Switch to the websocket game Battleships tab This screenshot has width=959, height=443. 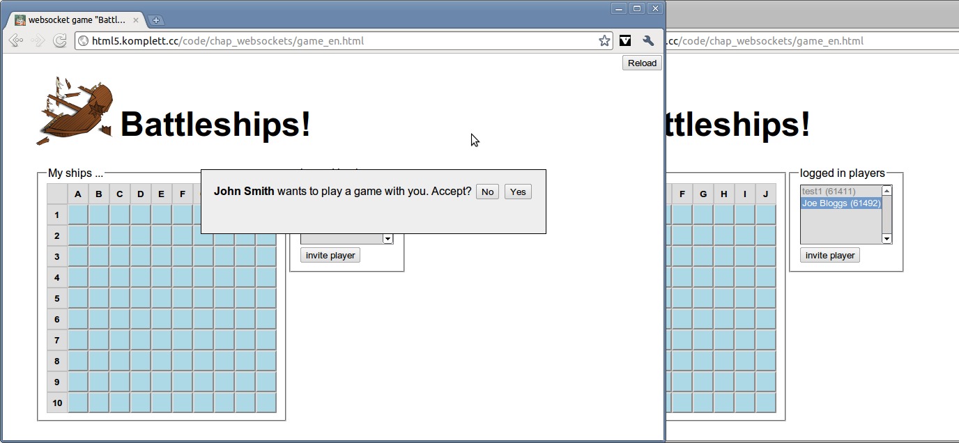point(73,20)
